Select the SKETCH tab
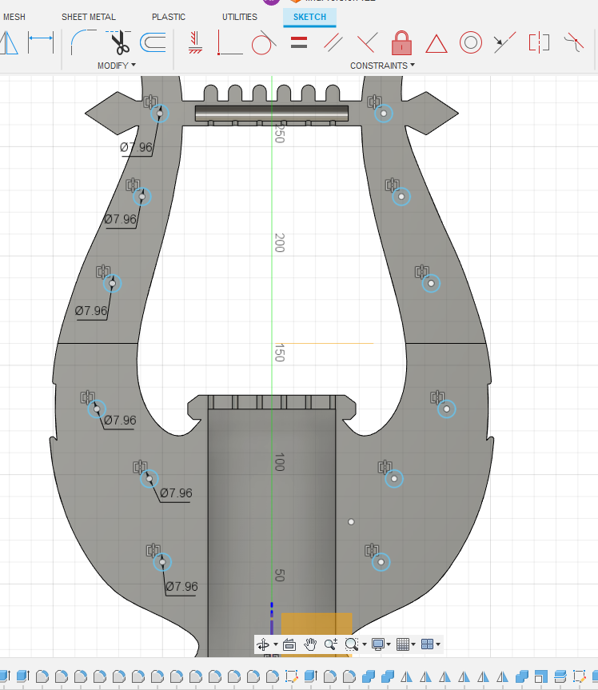Screen dimensions: 598x690 [309, 17]
